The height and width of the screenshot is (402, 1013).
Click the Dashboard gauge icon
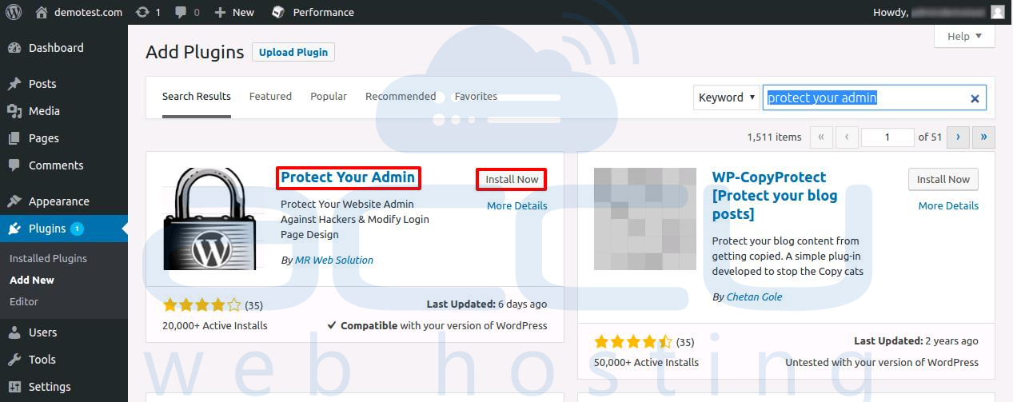tap(14, 48)
